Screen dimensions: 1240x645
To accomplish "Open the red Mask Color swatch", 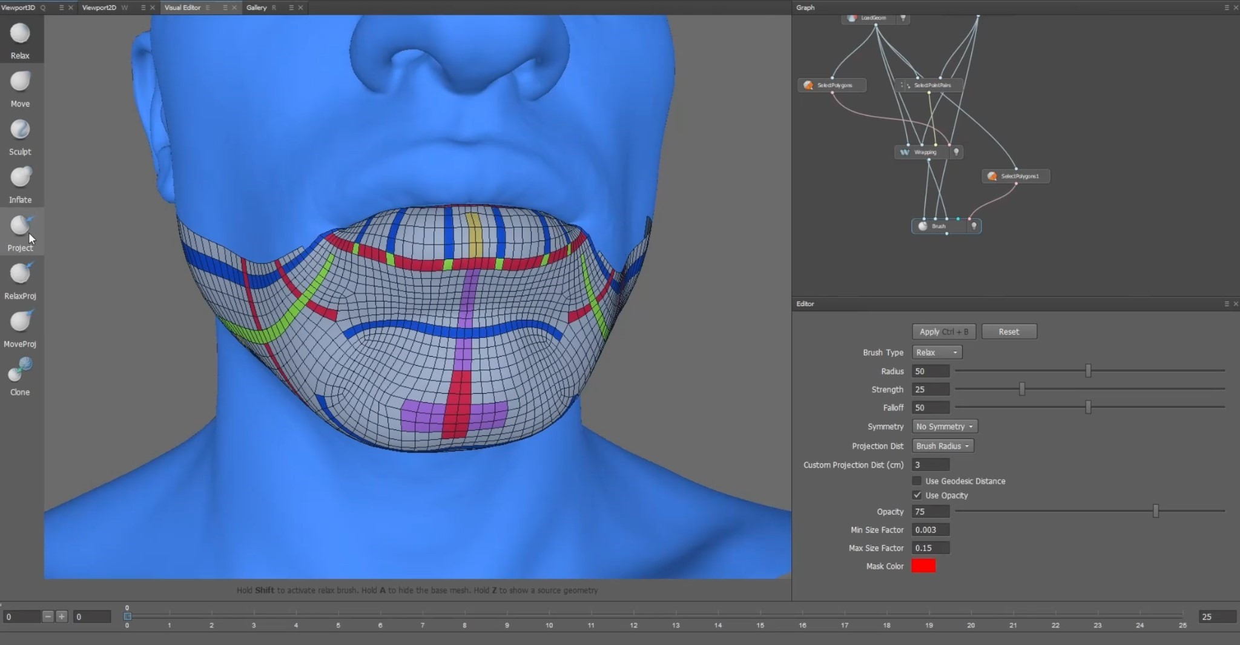I will pos(923,566).
